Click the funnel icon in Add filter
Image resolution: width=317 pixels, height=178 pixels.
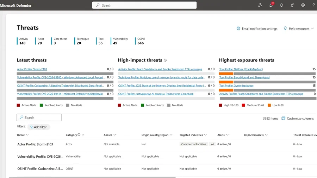pos(31,127)
